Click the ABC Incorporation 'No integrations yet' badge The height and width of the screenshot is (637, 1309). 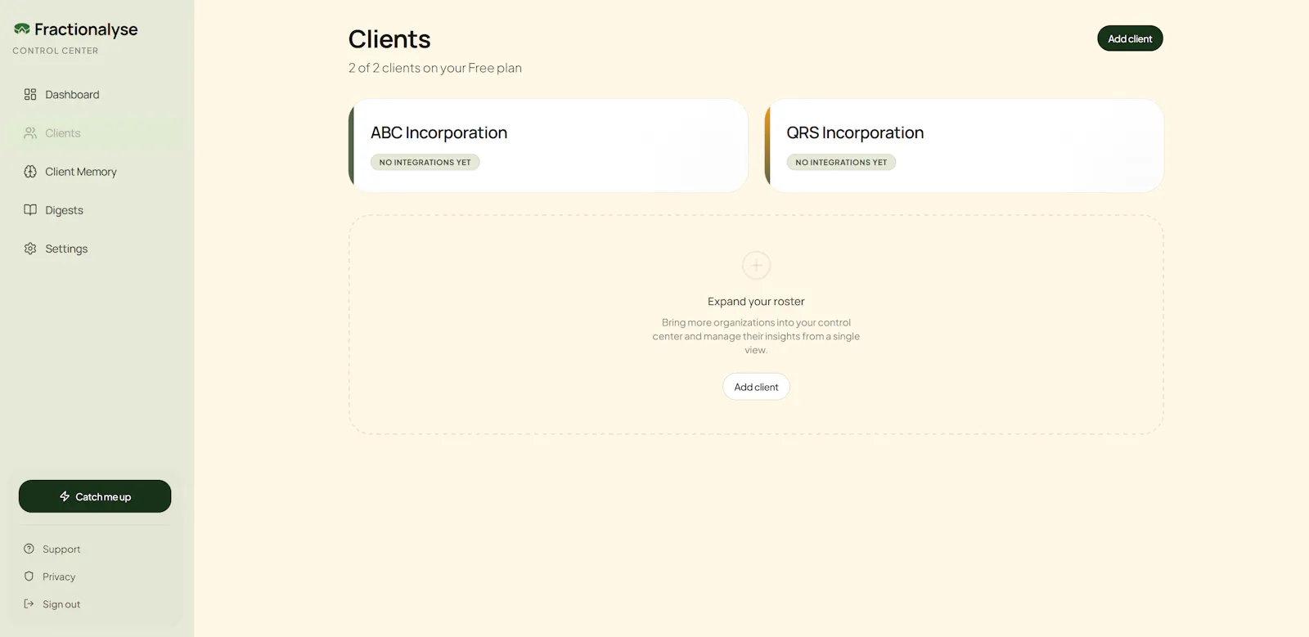coord(425,163)
